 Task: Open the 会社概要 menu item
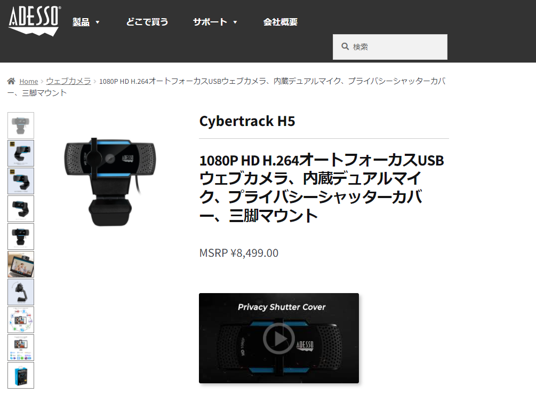pyautogui.click(x=281, y=22)
